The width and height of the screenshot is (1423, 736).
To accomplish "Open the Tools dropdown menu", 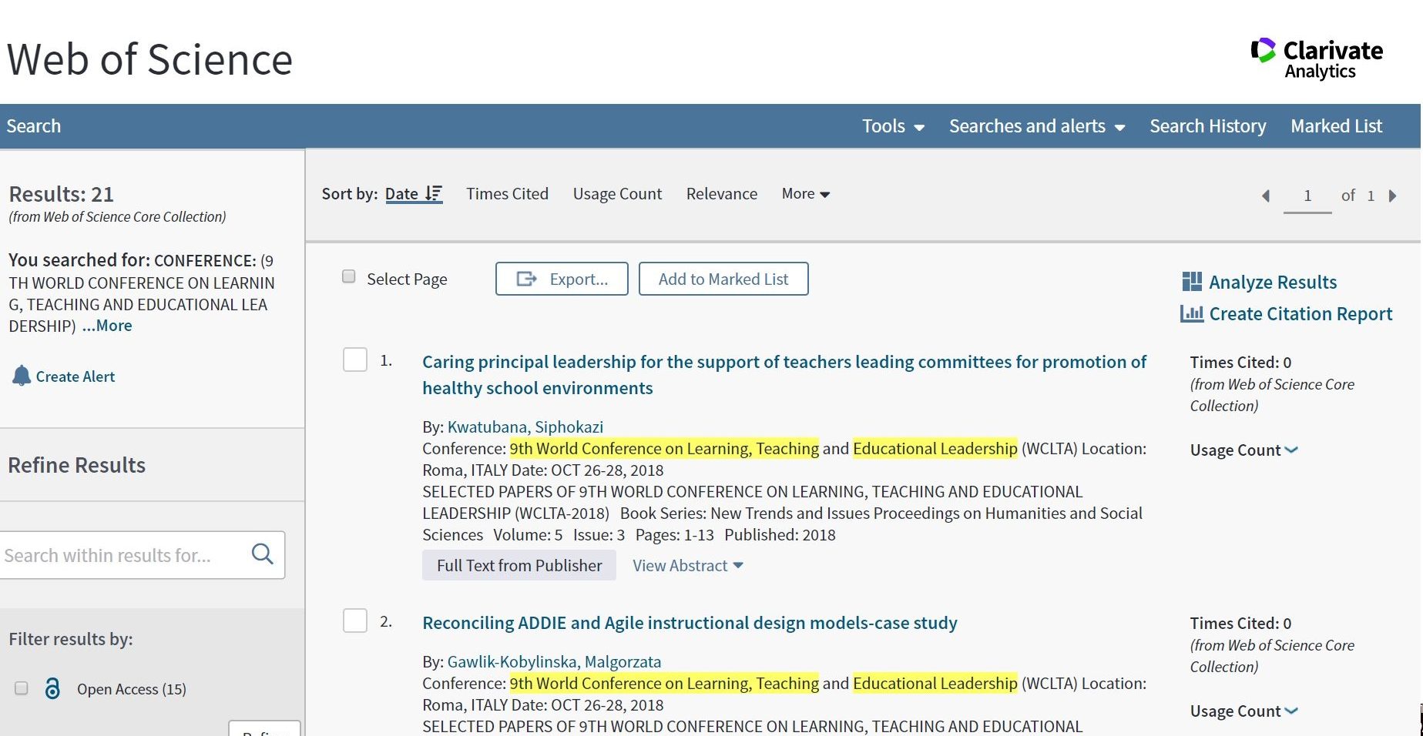I will pyautogui.click(x=893, y=126).
